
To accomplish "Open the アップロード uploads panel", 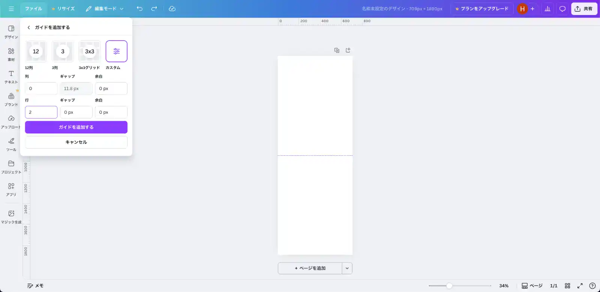I will (11, 122).
